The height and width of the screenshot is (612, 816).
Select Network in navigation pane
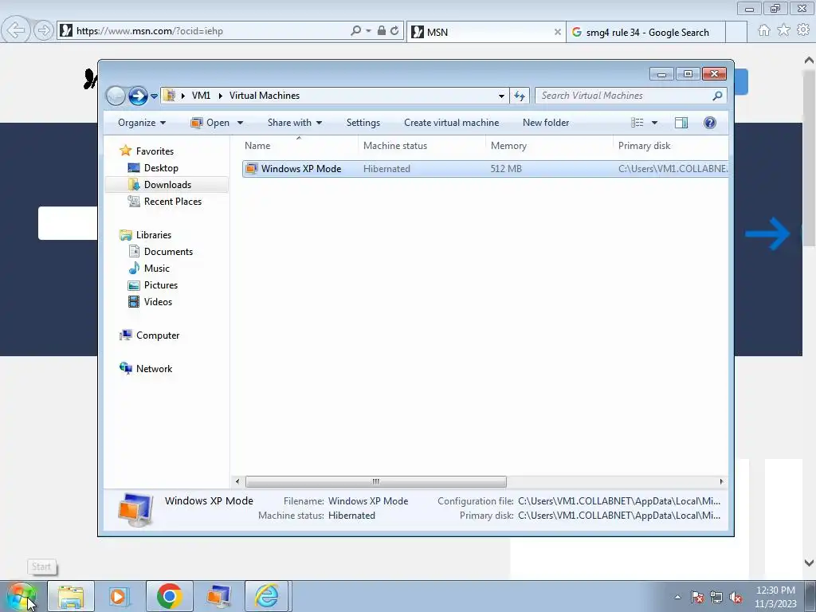point(154,369)
